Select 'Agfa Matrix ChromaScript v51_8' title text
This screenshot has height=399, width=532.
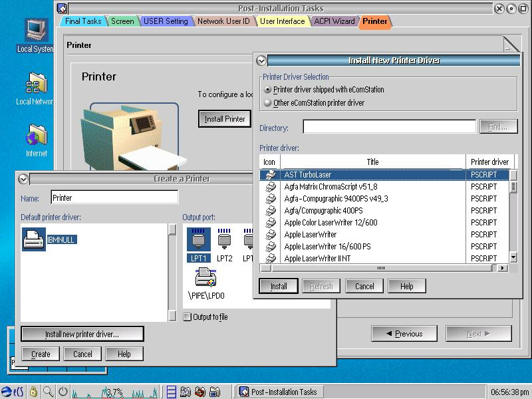pyautogui.click(x=331, y=187)
